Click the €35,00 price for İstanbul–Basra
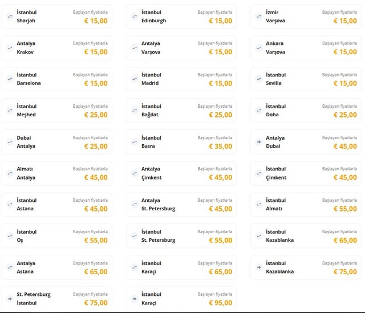This screenshot has height=313, width=365. [220, 146]
